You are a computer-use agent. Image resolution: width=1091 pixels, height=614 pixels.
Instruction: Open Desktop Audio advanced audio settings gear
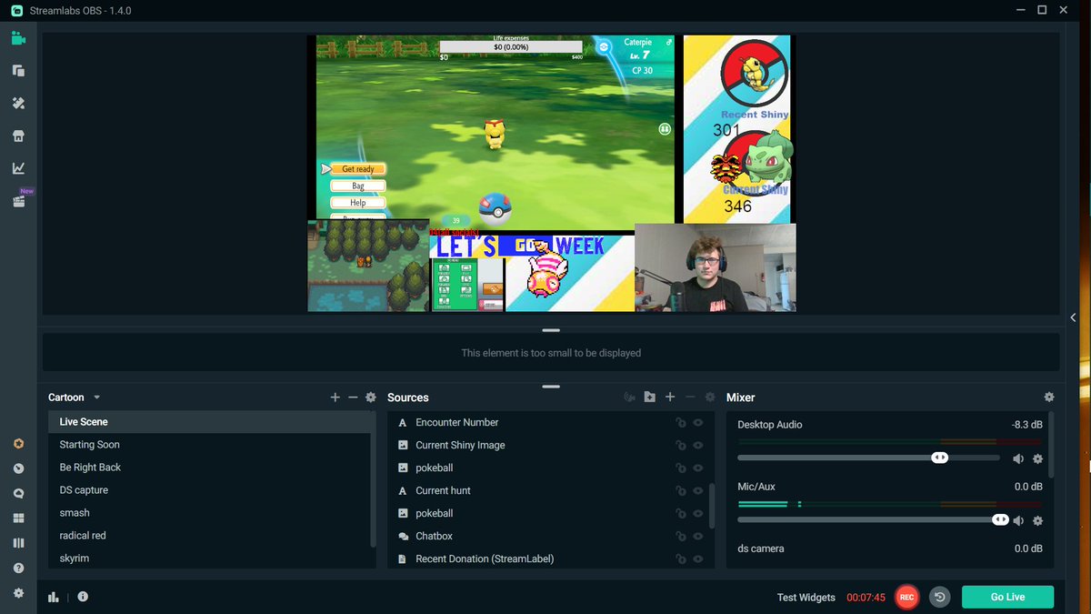[1037, 458]
